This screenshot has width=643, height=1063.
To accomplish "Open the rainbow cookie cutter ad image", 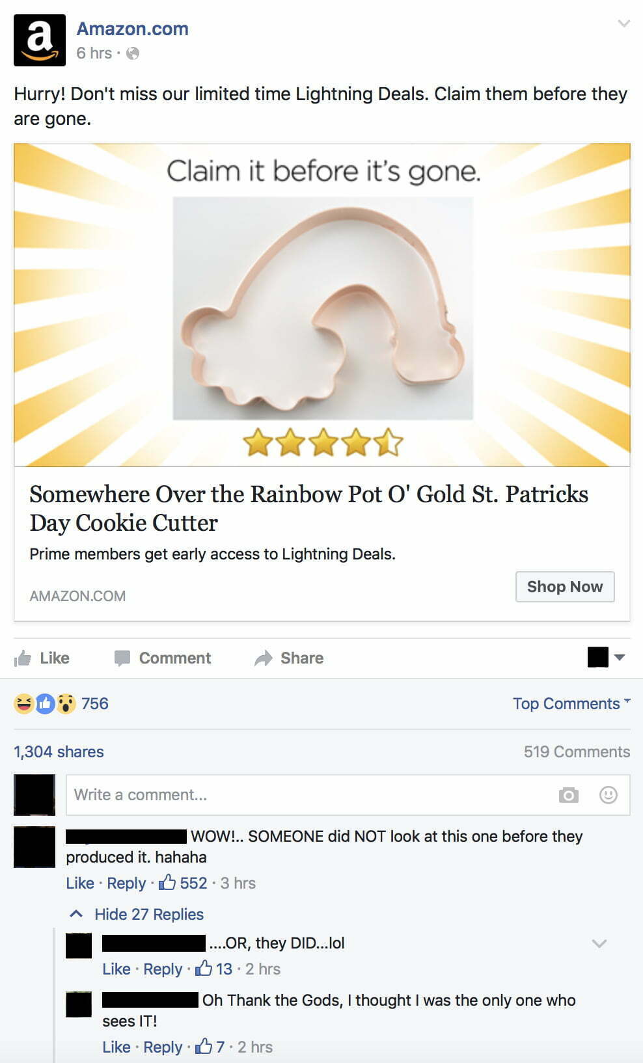I will tap(322, 304).
